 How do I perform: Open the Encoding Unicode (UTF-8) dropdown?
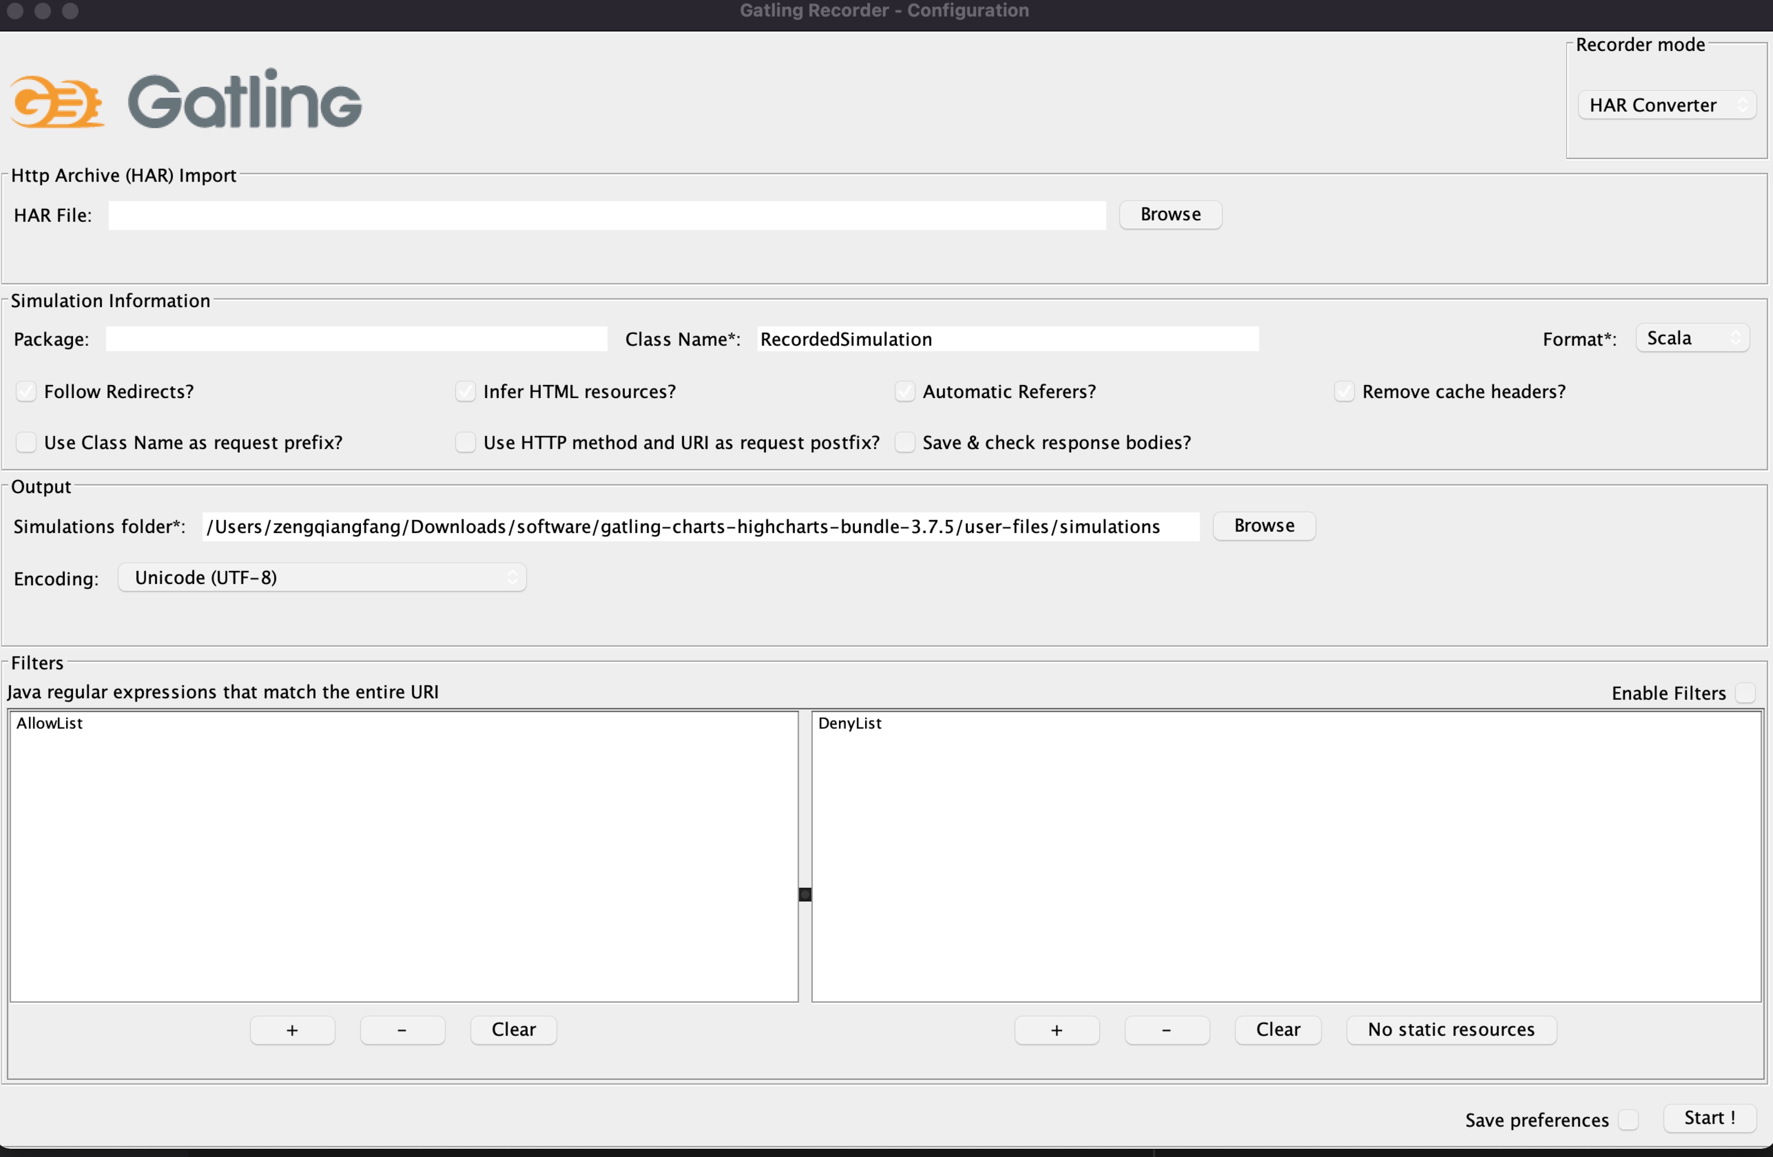click(322, 577)
